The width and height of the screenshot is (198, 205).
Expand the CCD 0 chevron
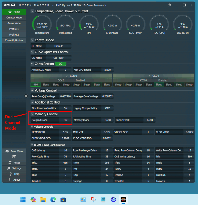click(67, 76)
